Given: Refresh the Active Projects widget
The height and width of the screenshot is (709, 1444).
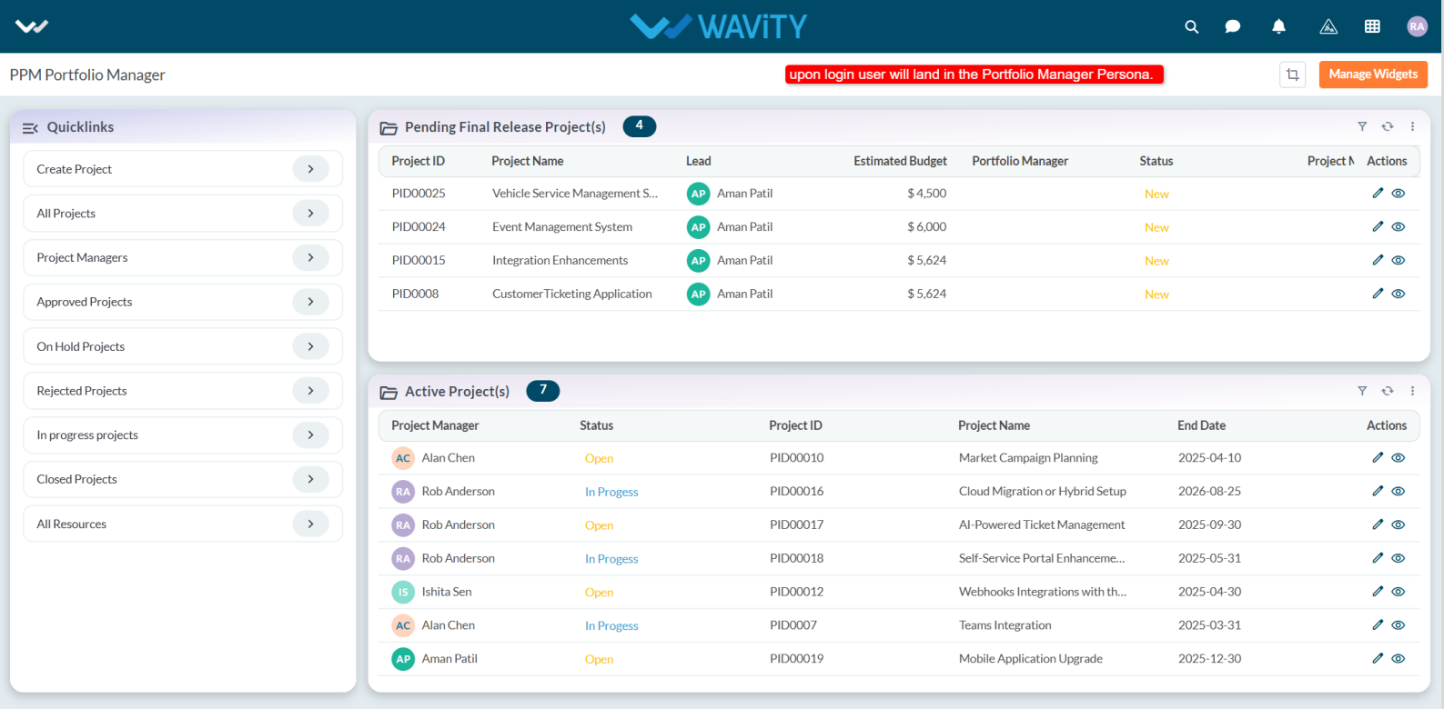Looking at the screenshot, I should click(1388, 391).
